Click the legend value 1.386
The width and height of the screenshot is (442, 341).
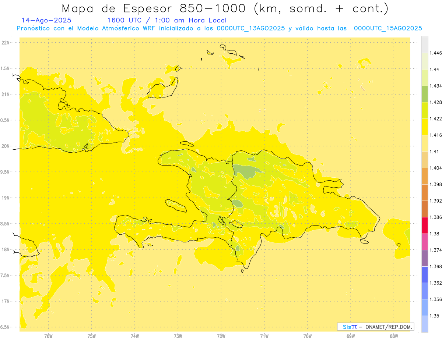tap(435, 217)
